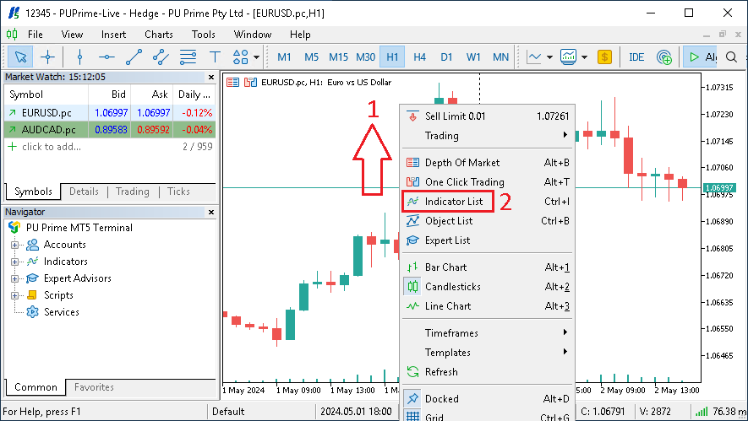Screen dimensions: 748x421
Task: Switch chart to M15 timeframe
Action: (x=338, y=57)
